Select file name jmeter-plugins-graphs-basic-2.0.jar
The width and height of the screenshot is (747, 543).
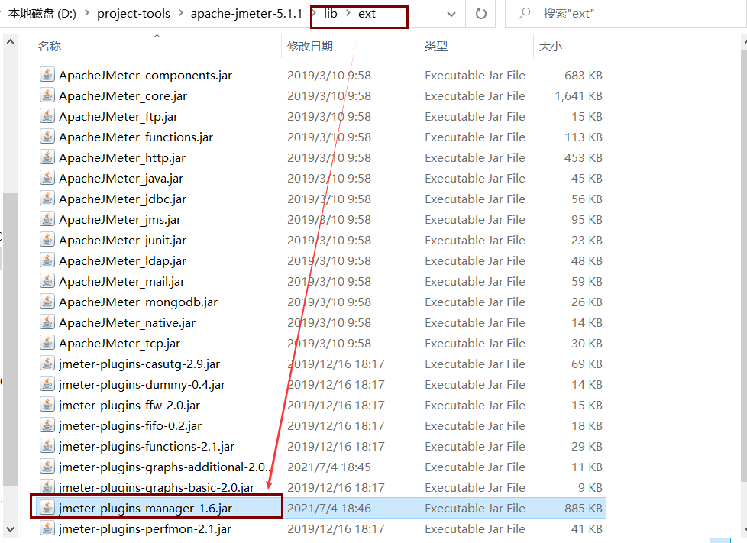pyautogui.click(x=157, y=488)
